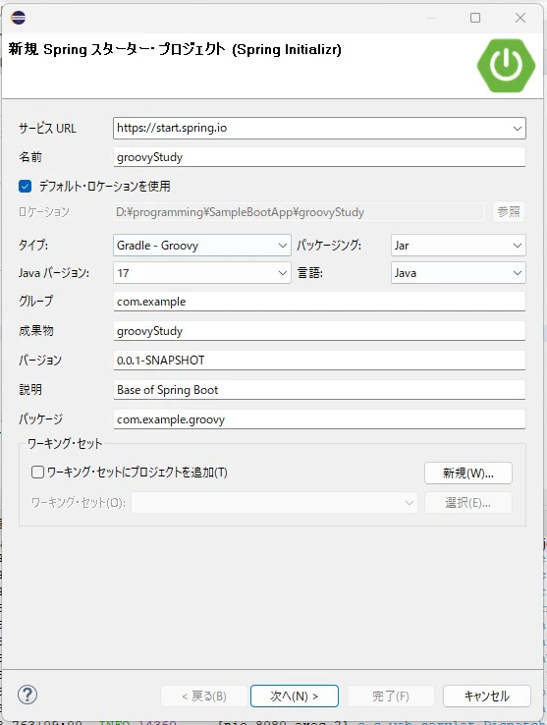Click the キャンセル button

pyautogui.click(x=486, y=696)
